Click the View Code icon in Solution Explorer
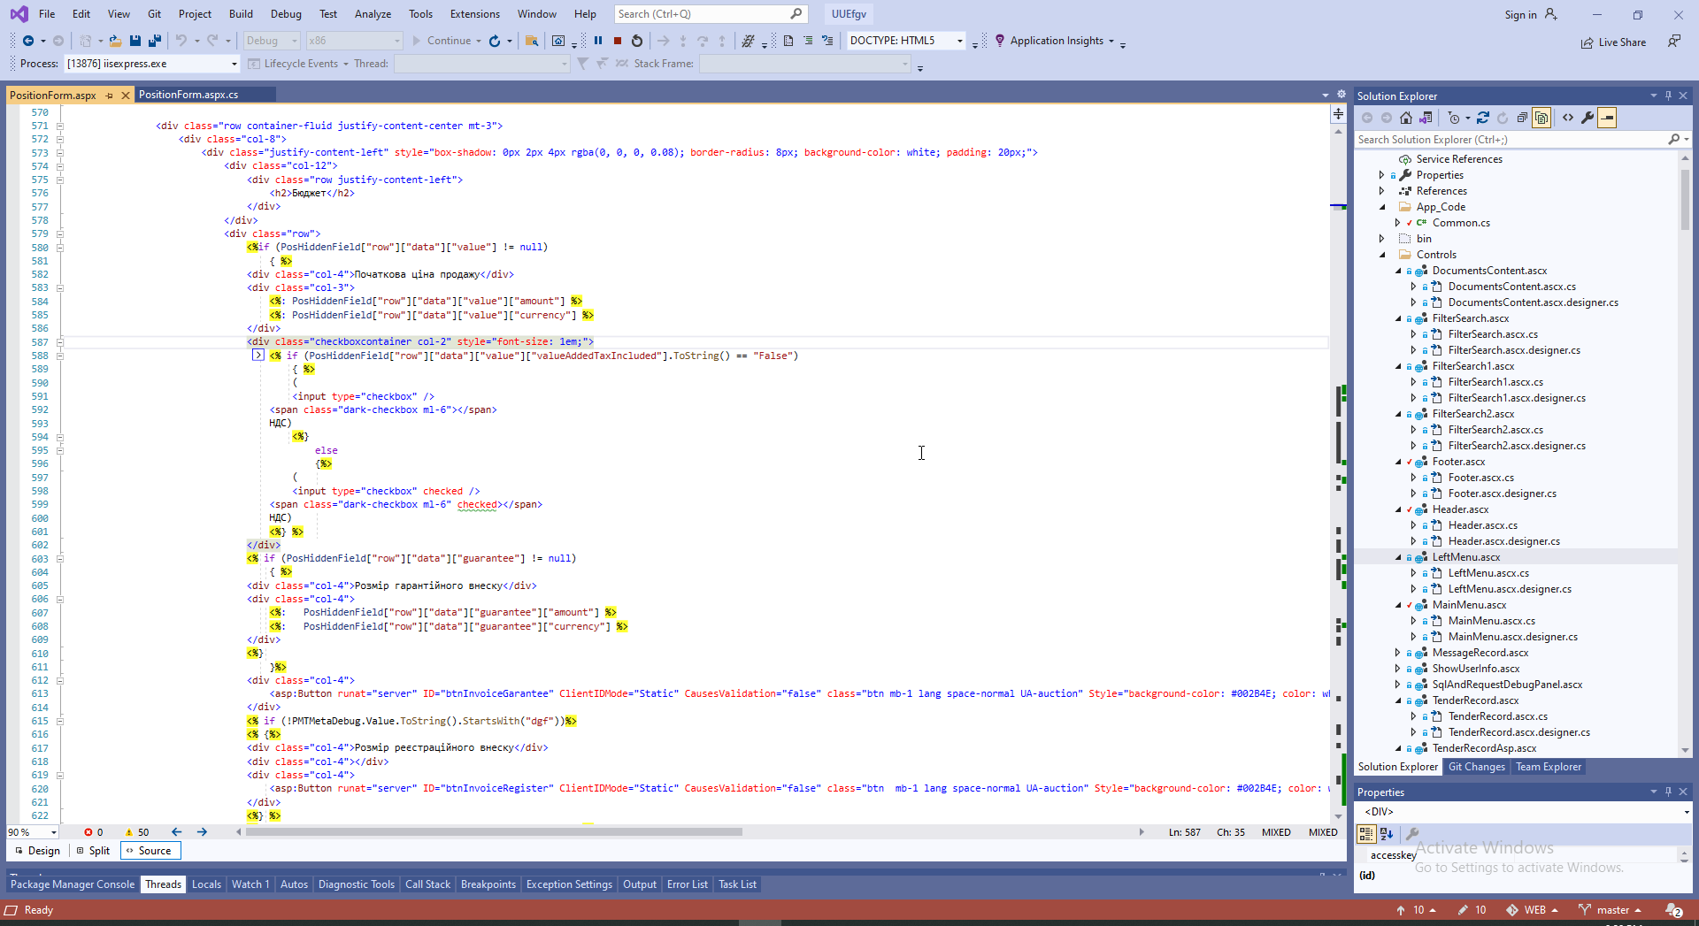 coord(1568,118)
